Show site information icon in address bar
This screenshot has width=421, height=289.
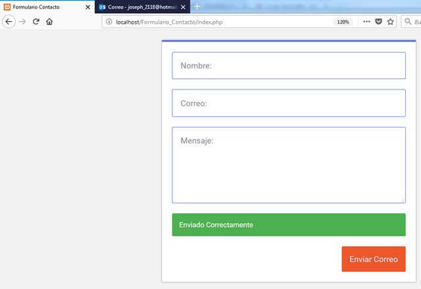pos(109,22)
